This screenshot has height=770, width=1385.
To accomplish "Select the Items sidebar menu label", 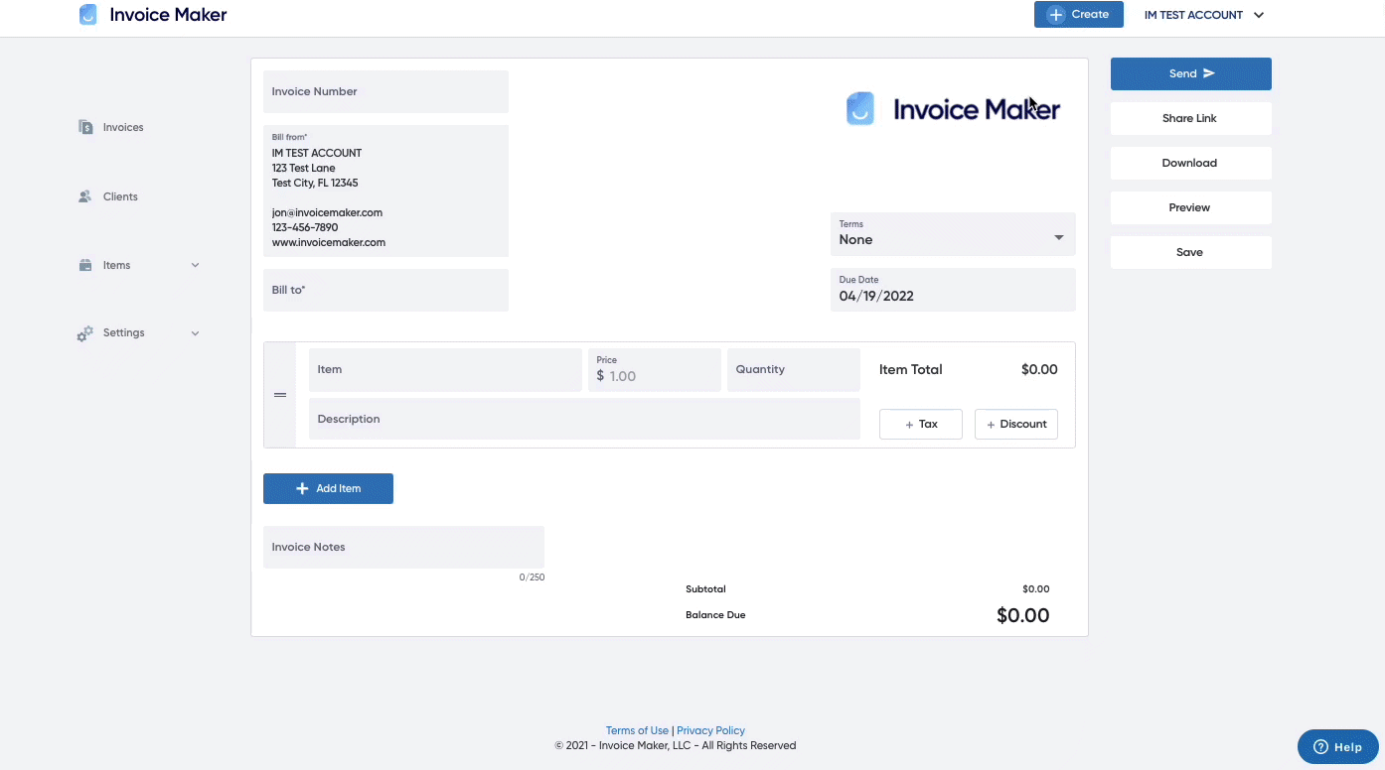I will click(x=116, y=265).
